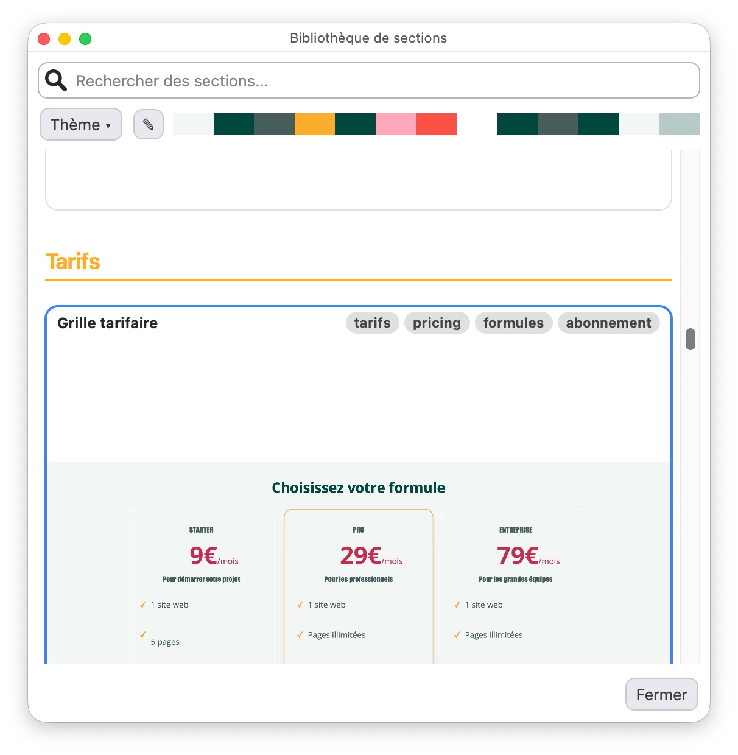Image resolution: width=738 pixels, height=755 pixels.
Task: Click the STARTER plan label
Action: [202, 530]
